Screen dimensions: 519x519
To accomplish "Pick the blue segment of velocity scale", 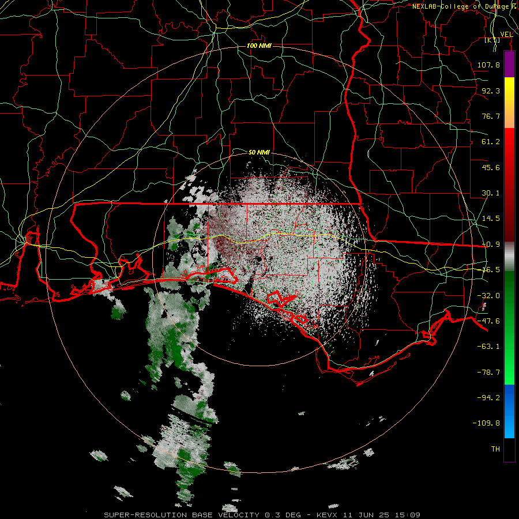I will [509, 411].
